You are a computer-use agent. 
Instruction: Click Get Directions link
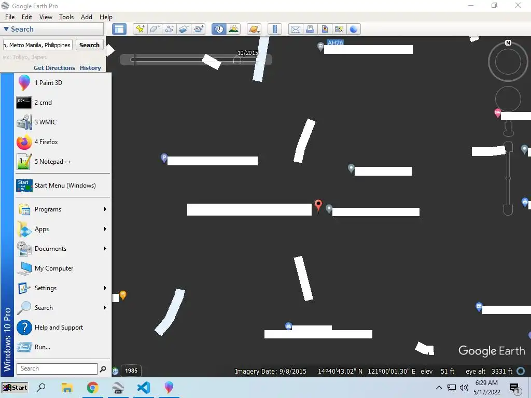point(54,68)
